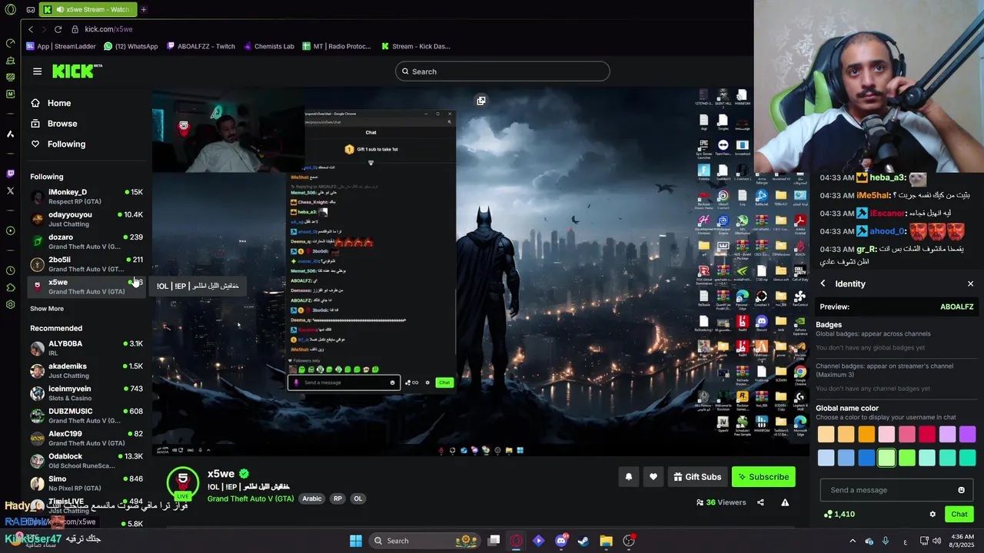Open odayyouyou channel in Following list
Viewport: 984px width, 553px height.
pos(86,219)
